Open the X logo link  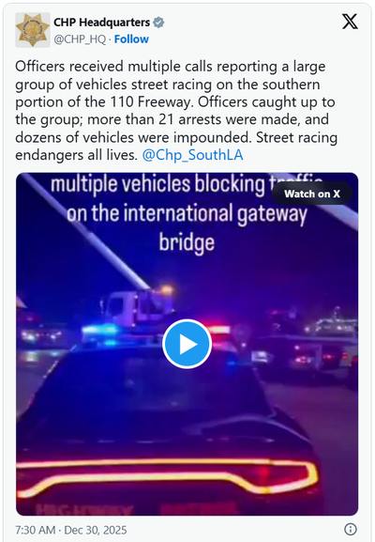[350, 22]
